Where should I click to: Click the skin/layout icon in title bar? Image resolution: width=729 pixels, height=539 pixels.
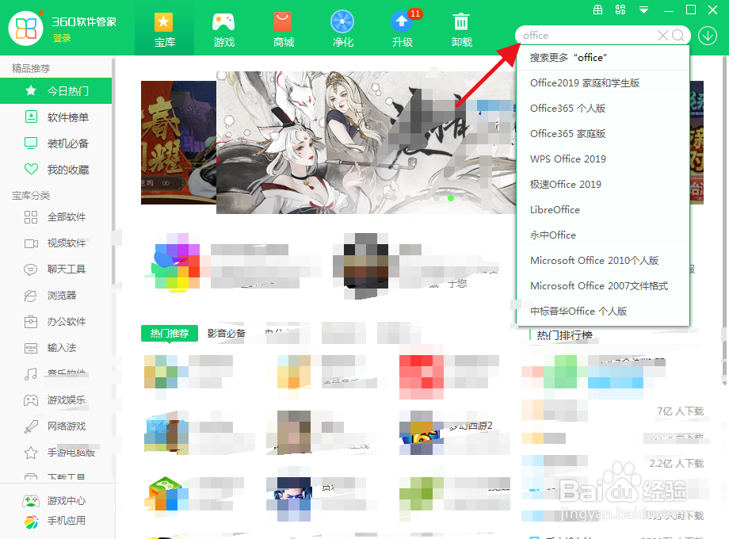click(x=620, y=10)
